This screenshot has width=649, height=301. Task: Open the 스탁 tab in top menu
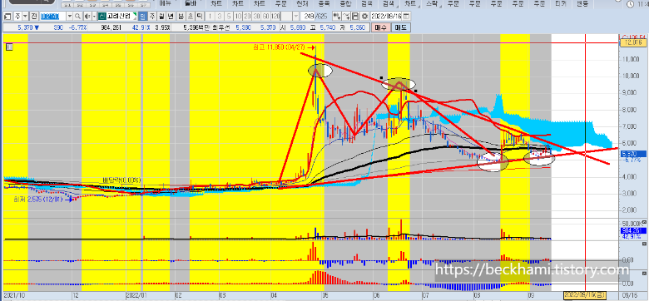tap(432, 3)
